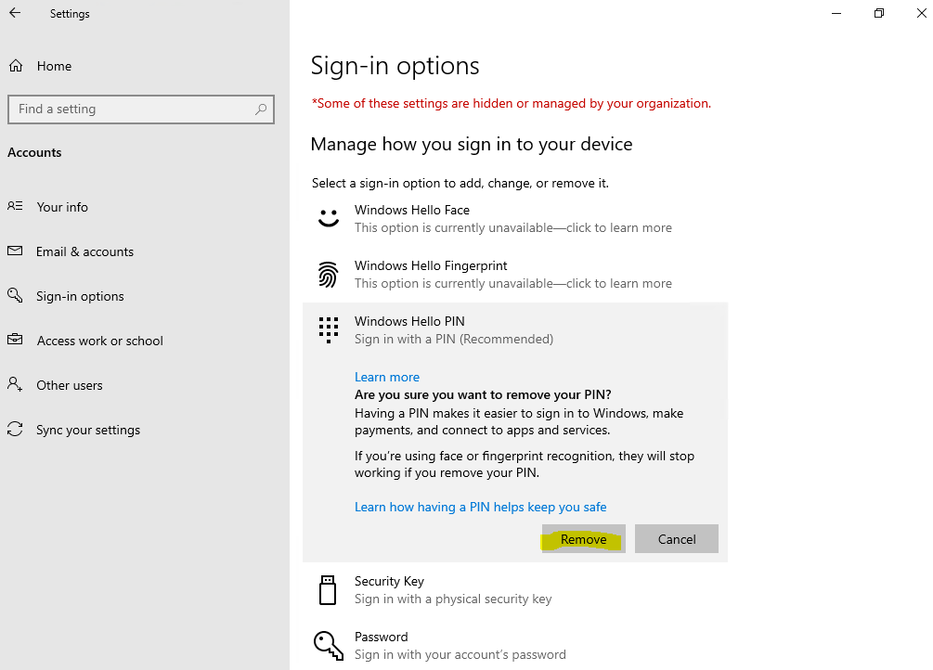This screenshot has width=933, height=670.
Task: Click the Home house icon
Action: tap(16, 66)
